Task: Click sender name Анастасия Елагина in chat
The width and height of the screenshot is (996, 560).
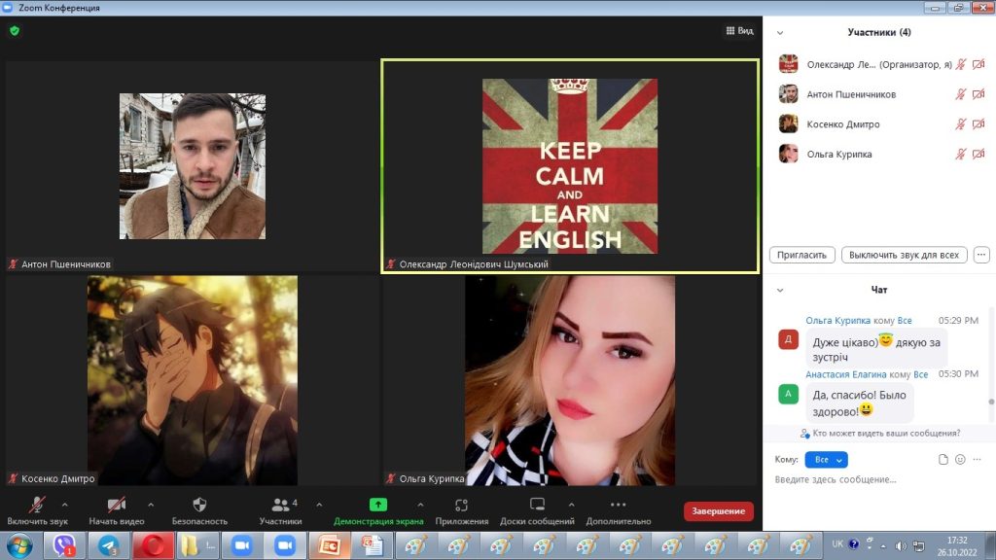Action: coord(845,374)
